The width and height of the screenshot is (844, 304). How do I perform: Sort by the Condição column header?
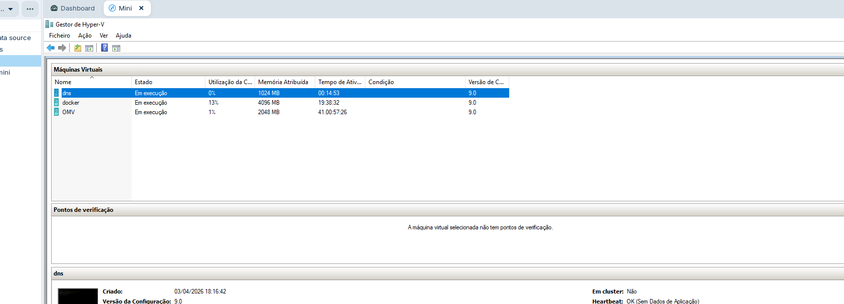coord(415,82)
